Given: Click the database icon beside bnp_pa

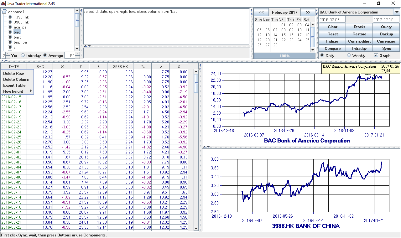Looking at the screenshot, I should (x=10, y=42).
